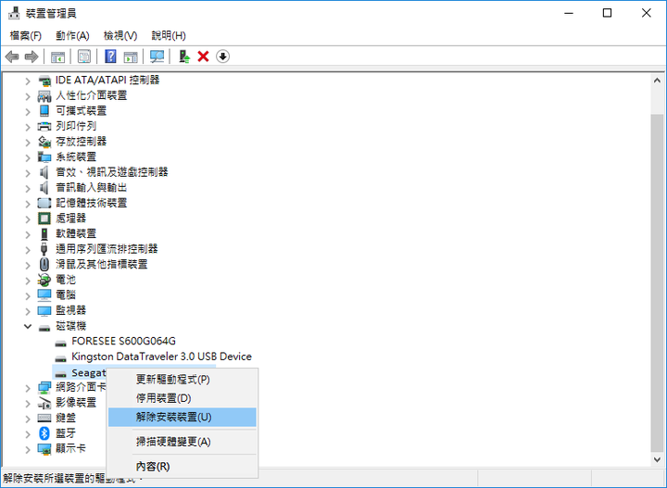667x488 pixels.
Task: Choose 內容(R) from context menu
Action: pyautogui.click(x=182, y=467)
